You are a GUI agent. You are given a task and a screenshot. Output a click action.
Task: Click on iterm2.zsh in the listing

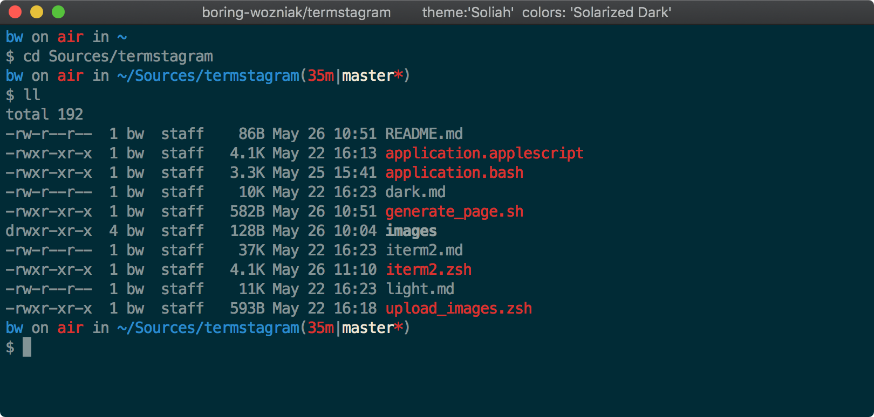428,270
